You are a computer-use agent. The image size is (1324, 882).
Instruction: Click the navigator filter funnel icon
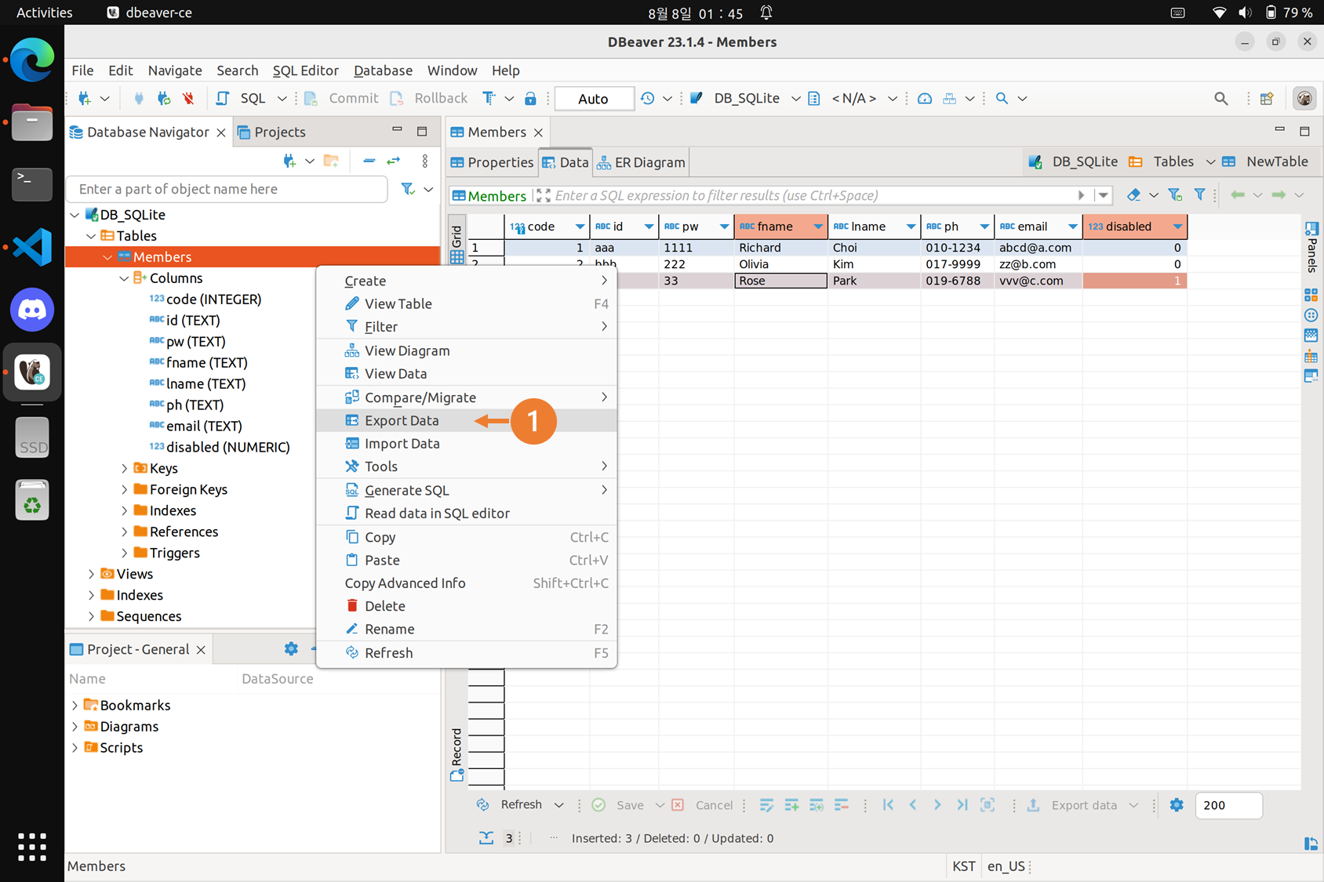[408, 189]
